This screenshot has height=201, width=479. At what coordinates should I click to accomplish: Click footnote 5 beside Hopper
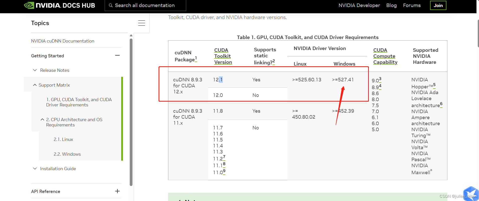tap(434, 85)
